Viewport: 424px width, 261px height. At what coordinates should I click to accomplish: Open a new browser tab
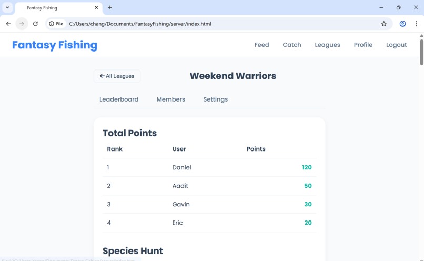pos(110,7)
